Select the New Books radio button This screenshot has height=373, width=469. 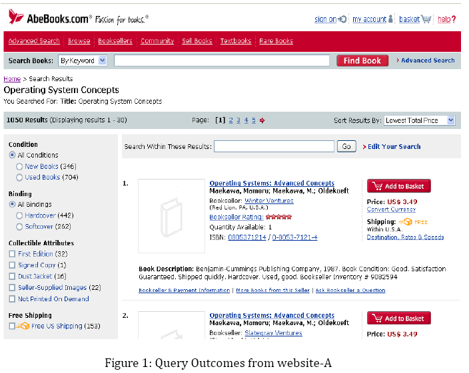point(19,166)
